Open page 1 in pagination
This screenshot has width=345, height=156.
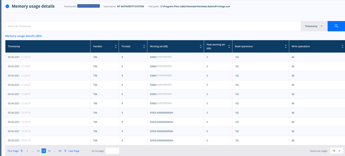click(x=27, y=151)
